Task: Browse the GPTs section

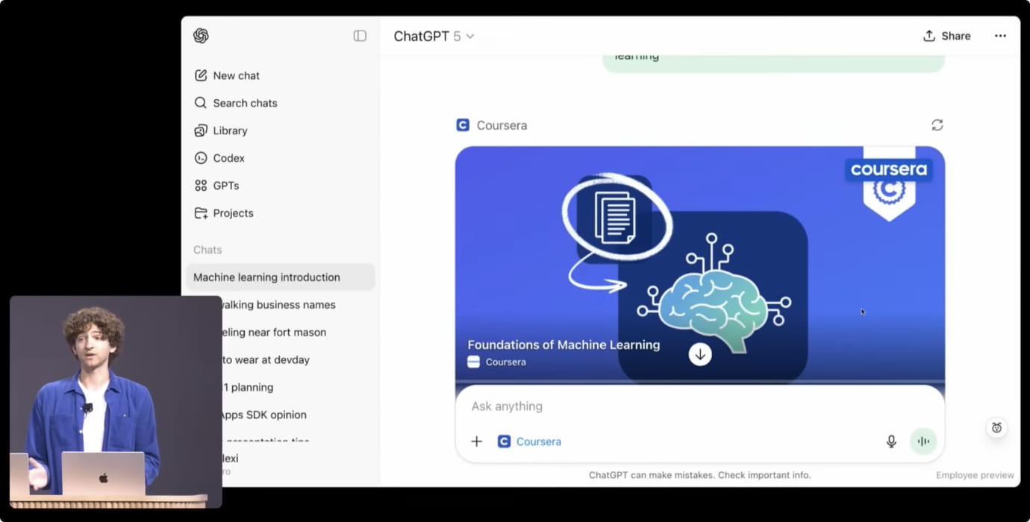Action: point(225,185)
